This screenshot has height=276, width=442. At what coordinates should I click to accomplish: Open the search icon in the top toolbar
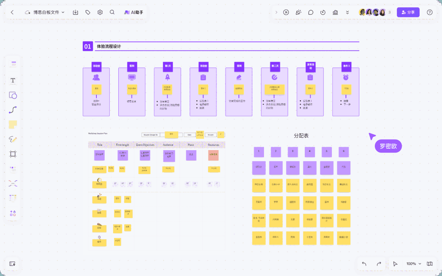coord(112,12)
